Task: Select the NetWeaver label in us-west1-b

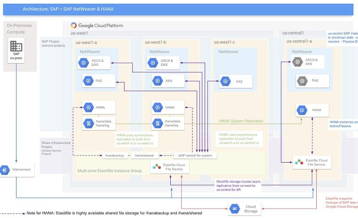Action: click(160, 52)
